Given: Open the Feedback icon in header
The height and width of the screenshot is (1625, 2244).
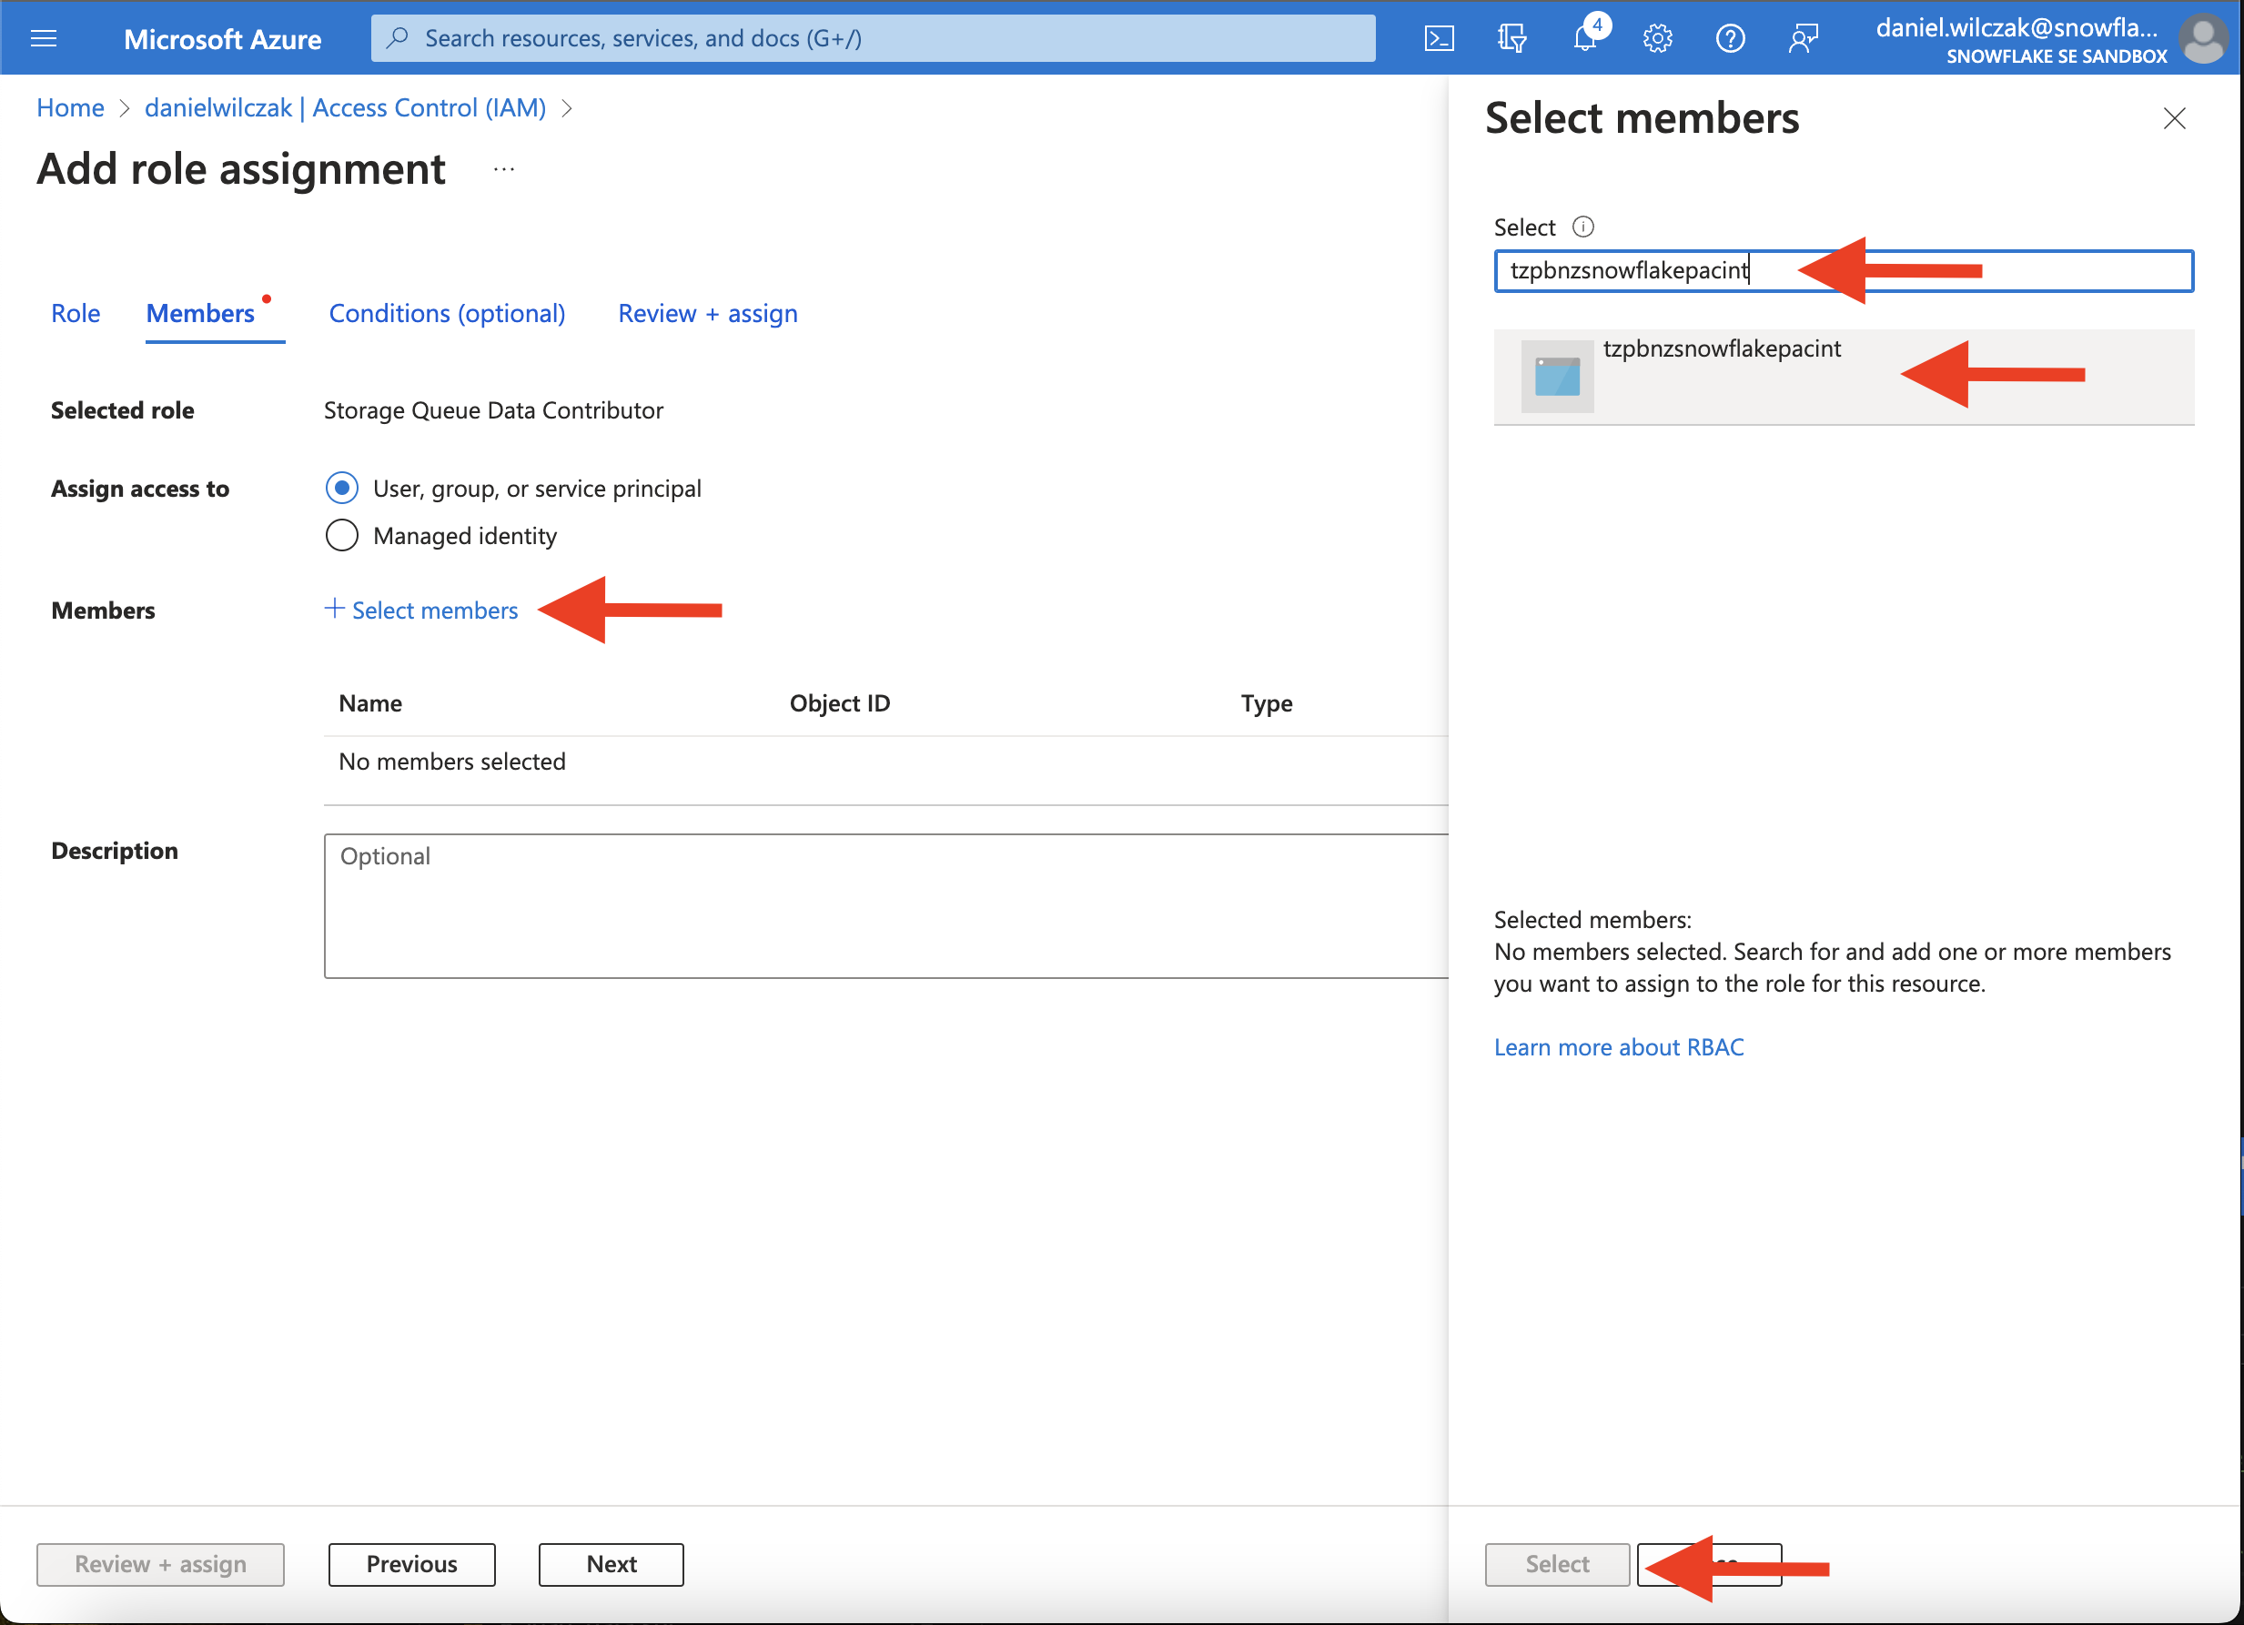Looking at the screenshot, I should pos(1803,38).
